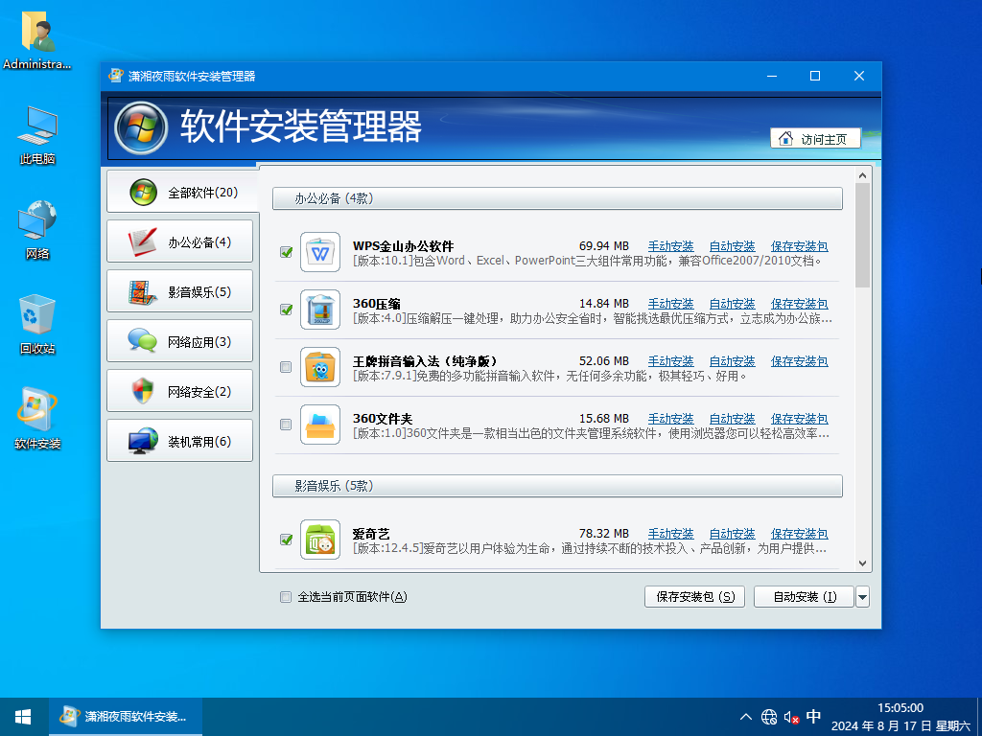982x736 pixels.
Task: Click the 360文件夹 app icon
Action: point(320,425)
